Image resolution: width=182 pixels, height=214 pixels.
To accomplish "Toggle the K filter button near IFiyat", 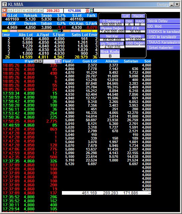I will [x=41, y=61].
